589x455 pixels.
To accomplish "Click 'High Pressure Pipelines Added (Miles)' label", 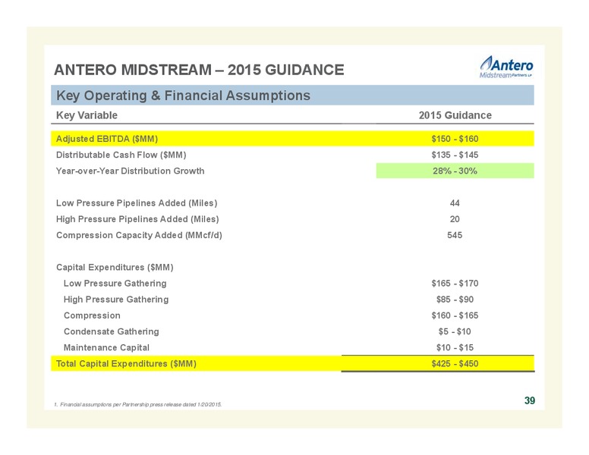I will tap(137, 219).
